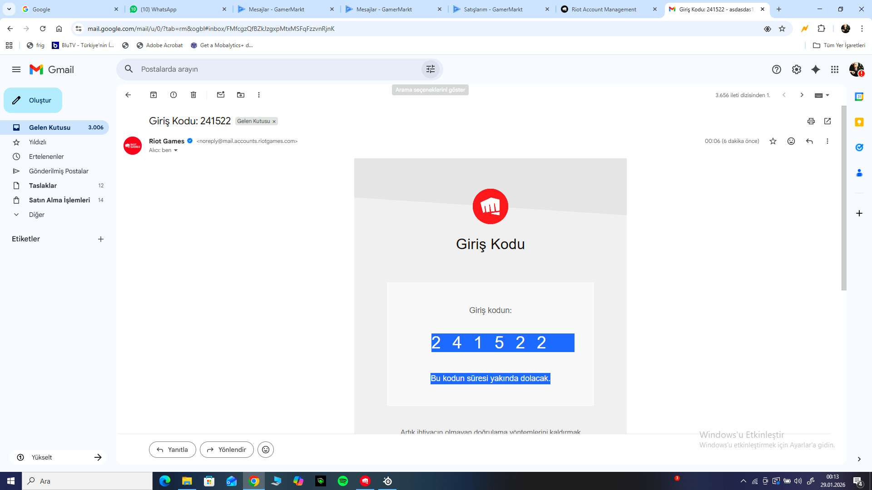Viewport: 872px width, 490px height.
Task: Open the Taslaklar folder
Action: pyautogui.click(x=54, y=186)
